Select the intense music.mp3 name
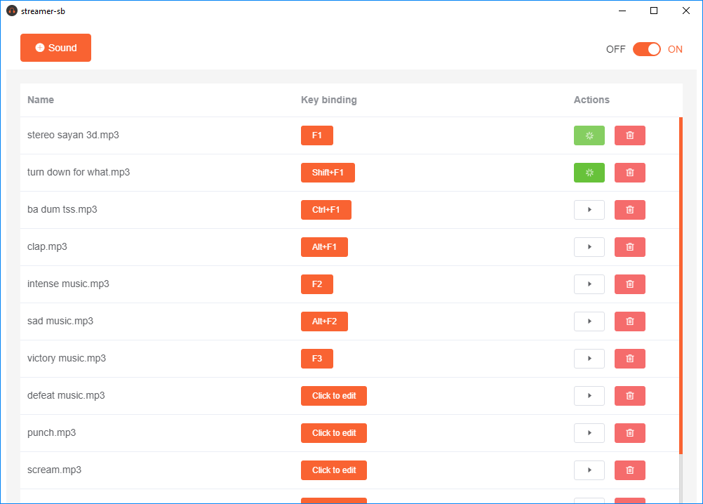 coord(68,284)
